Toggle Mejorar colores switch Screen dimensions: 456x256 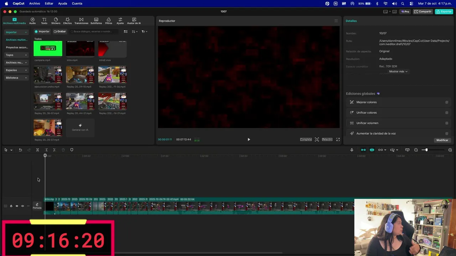point(447,102)
